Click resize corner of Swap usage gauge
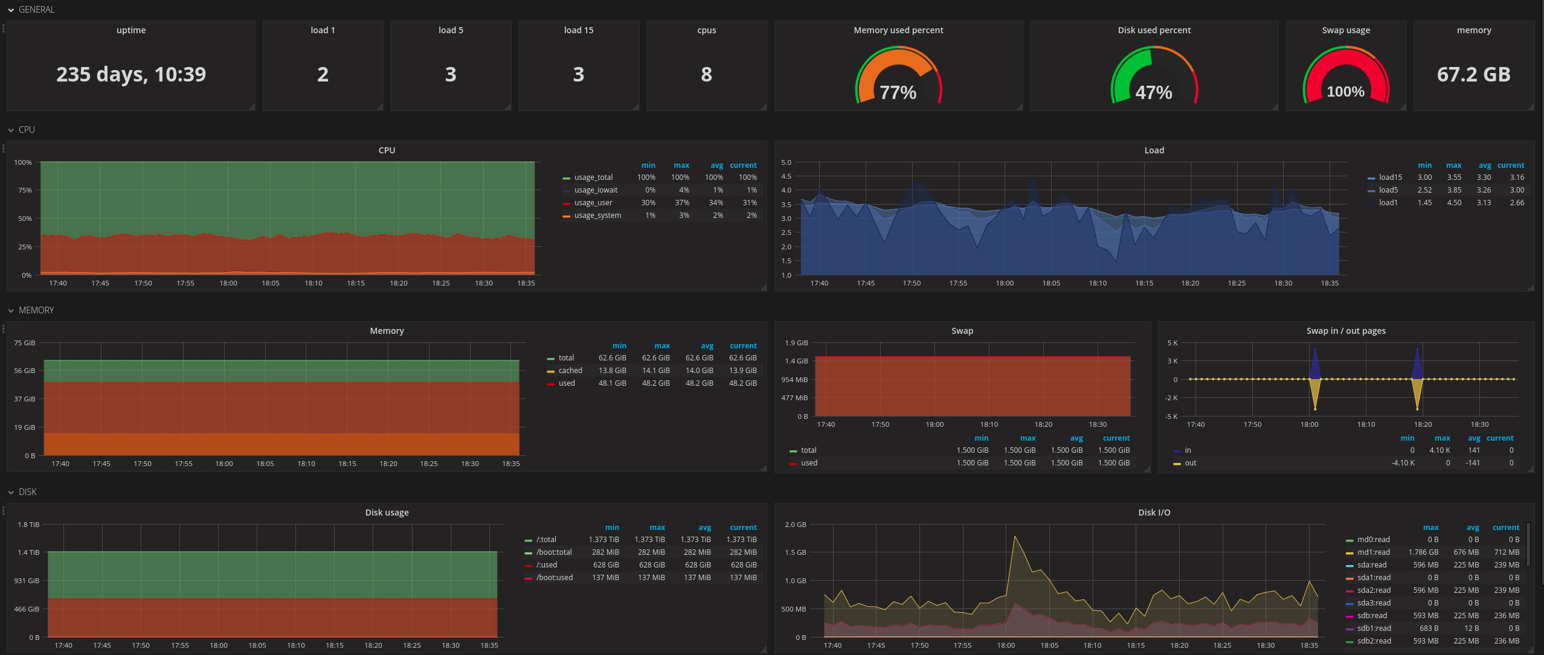Image resolution: width=1544 pixels, height=655 pixels. [1403, 107]
